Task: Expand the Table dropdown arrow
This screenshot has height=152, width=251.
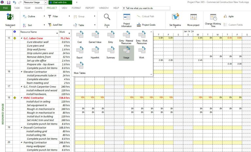Action: coord(95,25)
